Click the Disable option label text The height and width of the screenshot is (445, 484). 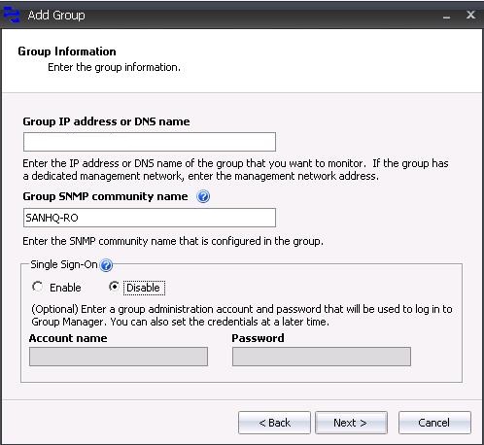143,288
